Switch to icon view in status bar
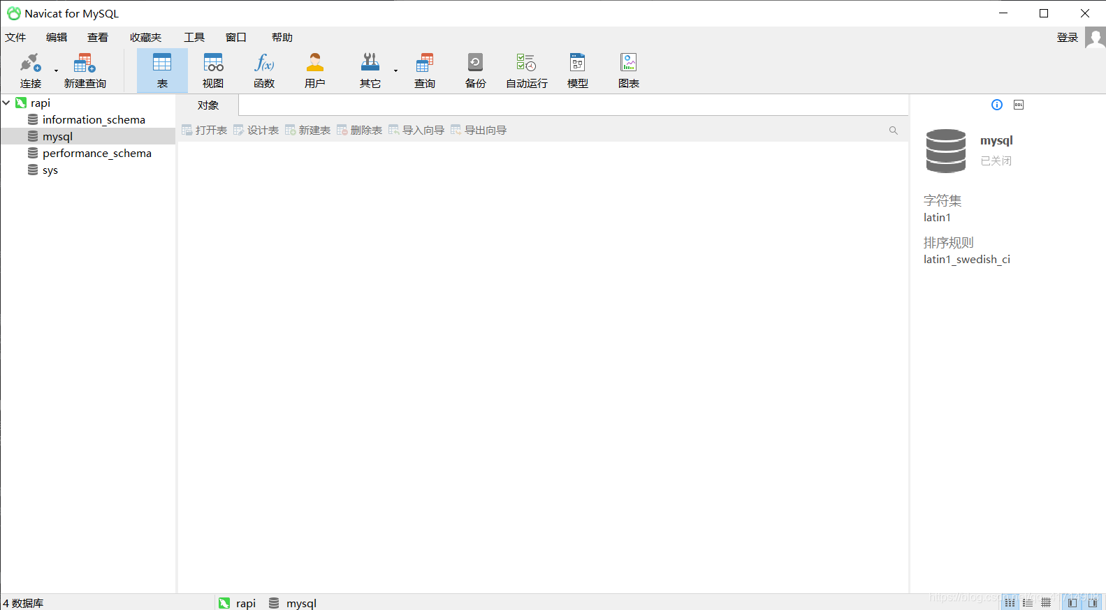The height and width of the screenshot is (610, 1106). coord(1010,602)
